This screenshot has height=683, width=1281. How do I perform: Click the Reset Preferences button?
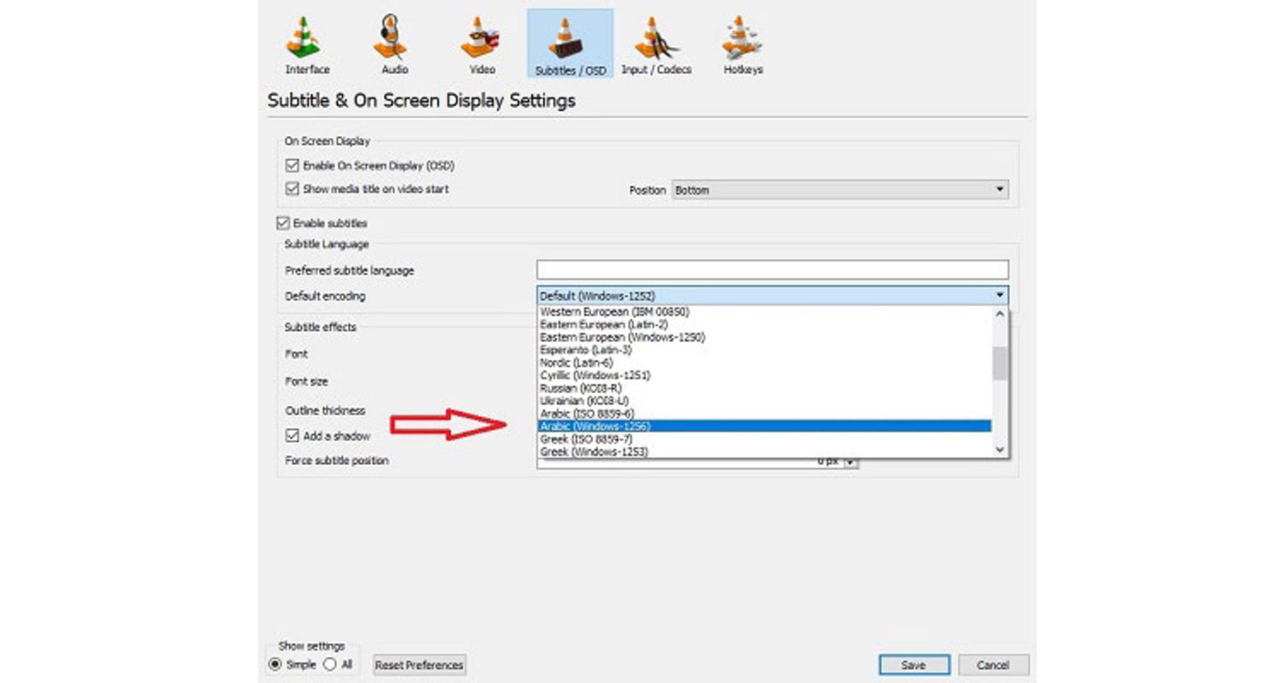click(x=419, y=664)
